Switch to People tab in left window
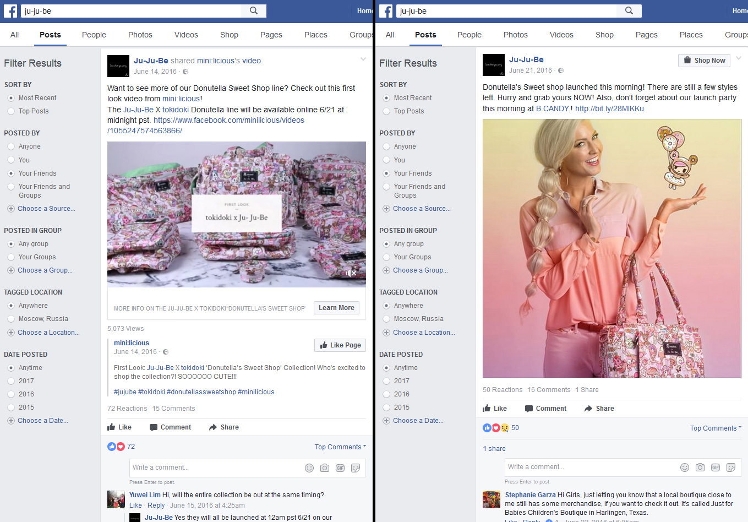The height and width of the screenshot is (522, 748). coord(94,35)
